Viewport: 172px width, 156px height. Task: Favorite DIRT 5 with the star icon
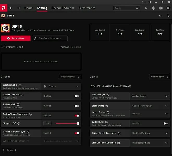coord(160,16)
